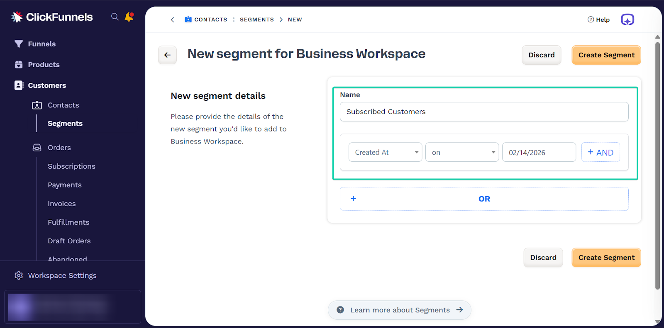This screenshot has height=328, width=664.
Task: Add an OR condition group
Action: pos(484,199)
